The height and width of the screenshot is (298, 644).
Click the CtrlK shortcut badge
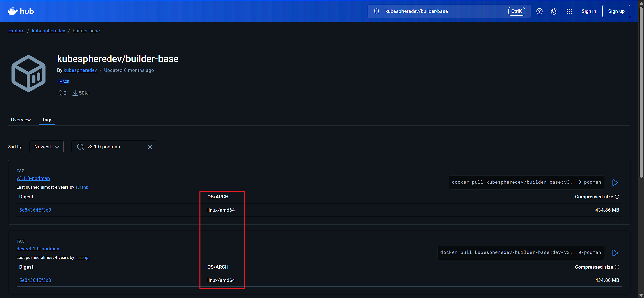coord(516,11)
